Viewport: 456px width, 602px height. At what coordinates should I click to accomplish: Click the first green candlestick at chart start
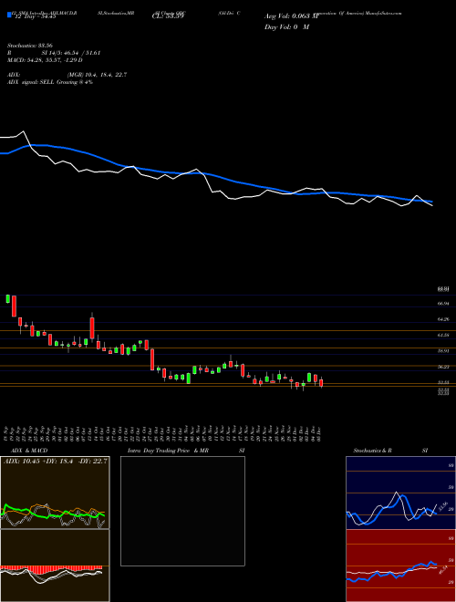pos(7,298)
